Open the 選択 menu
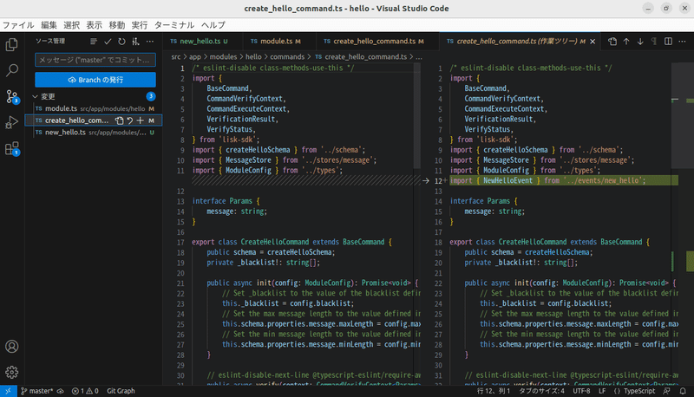This screenshot has height=397, width=694. (71, 25)
